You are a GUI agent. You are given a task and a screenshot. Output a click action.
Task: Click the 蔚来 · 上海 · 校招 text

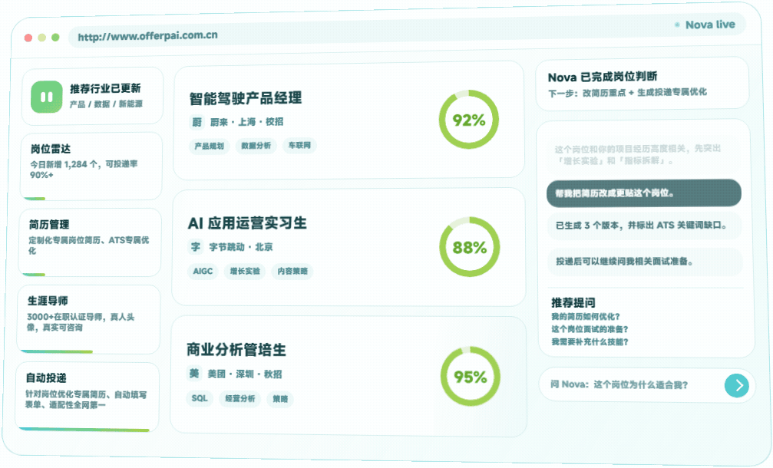(246, 122)
